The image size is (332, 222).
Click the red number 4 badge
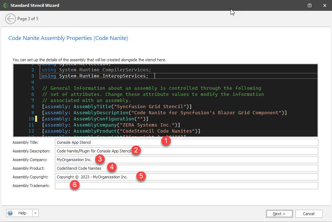112,167
